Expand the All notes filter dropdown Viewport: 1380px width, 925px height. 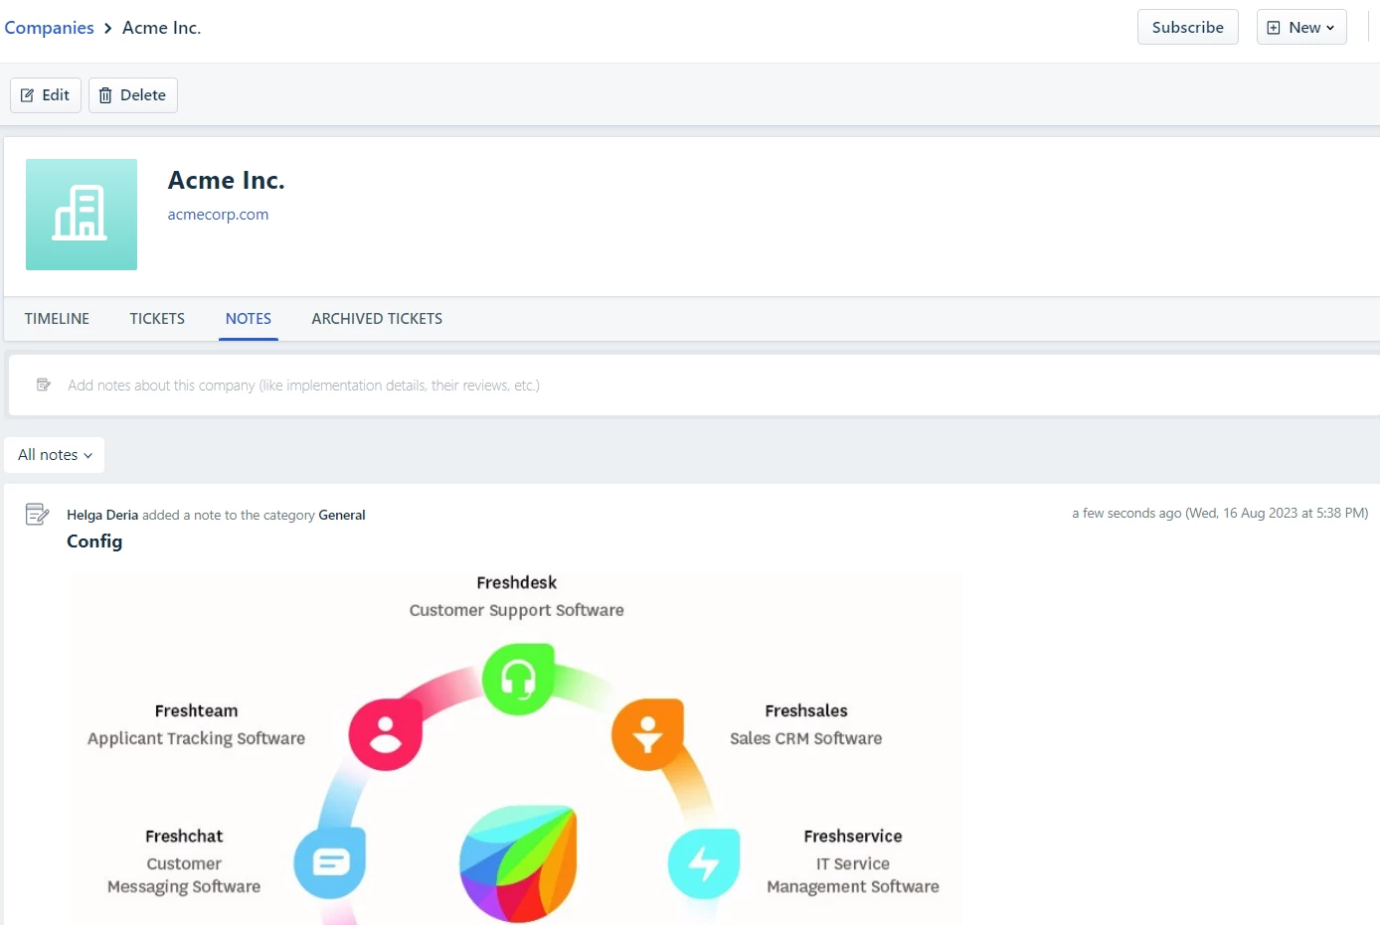[55, 455]
